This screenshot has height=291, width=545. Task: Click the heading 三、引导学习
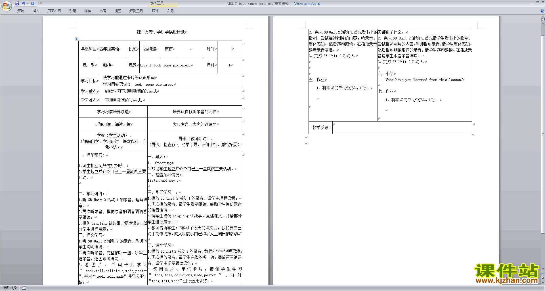[160, 192]
